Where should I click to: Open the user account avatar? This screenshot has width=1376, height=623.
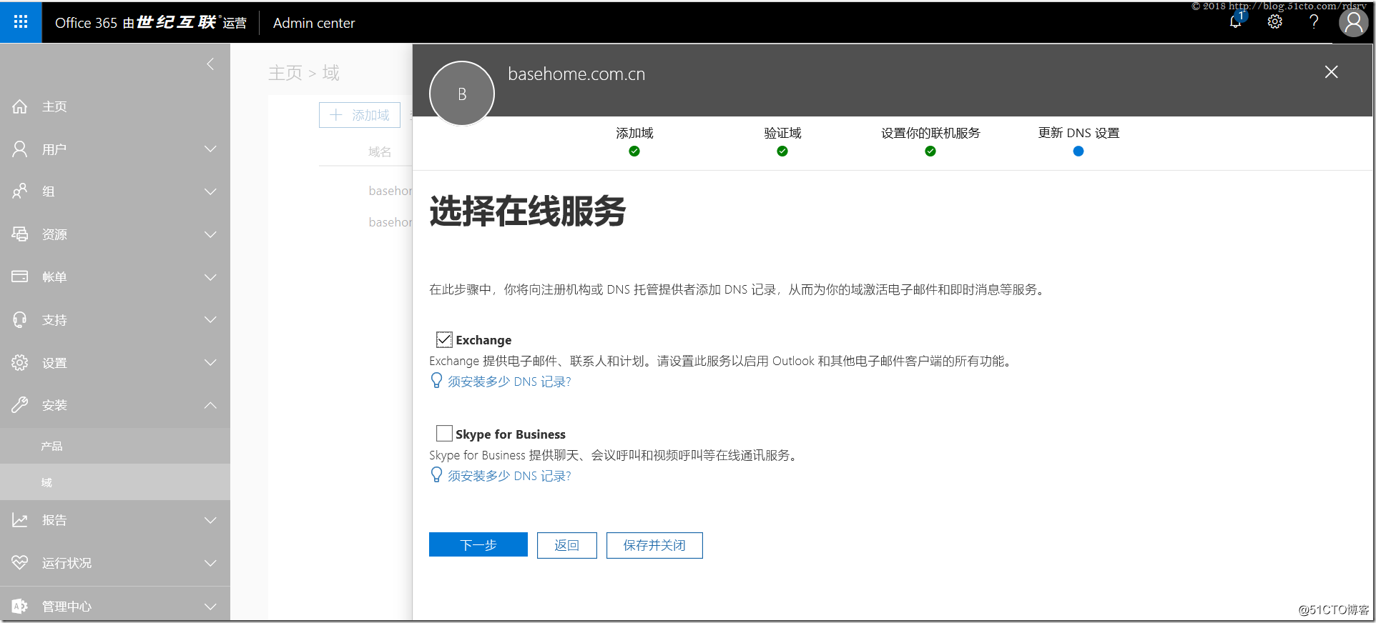(x=1353, y=22)
